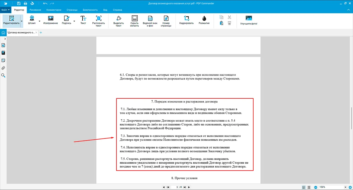Insert an image with Изображение
Viewport: 353px width, 190px height.
click(x=51, y=20)
